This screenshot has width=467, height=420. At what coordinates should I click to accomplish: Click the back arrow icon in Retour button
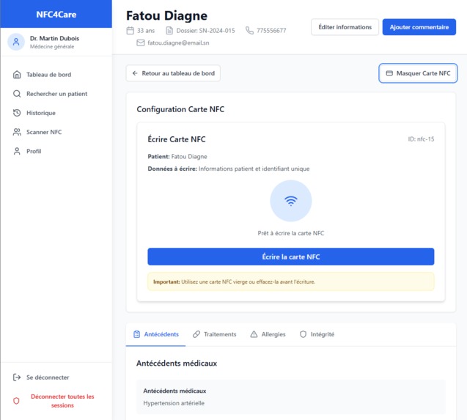click(135, 73)
